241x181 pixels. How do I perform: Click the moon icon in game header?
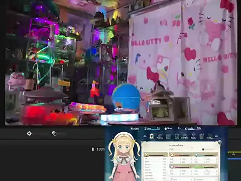point(186,129)
